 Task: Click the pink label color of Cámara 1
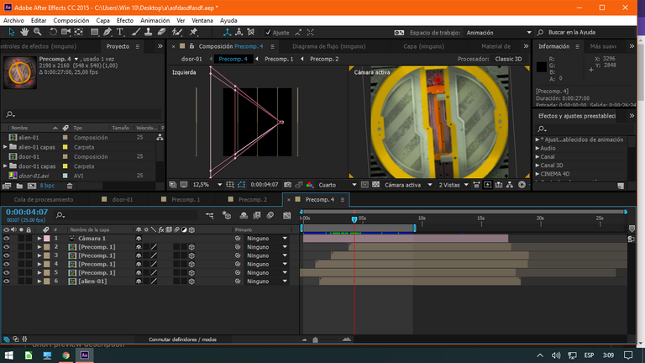click(47, 239)
